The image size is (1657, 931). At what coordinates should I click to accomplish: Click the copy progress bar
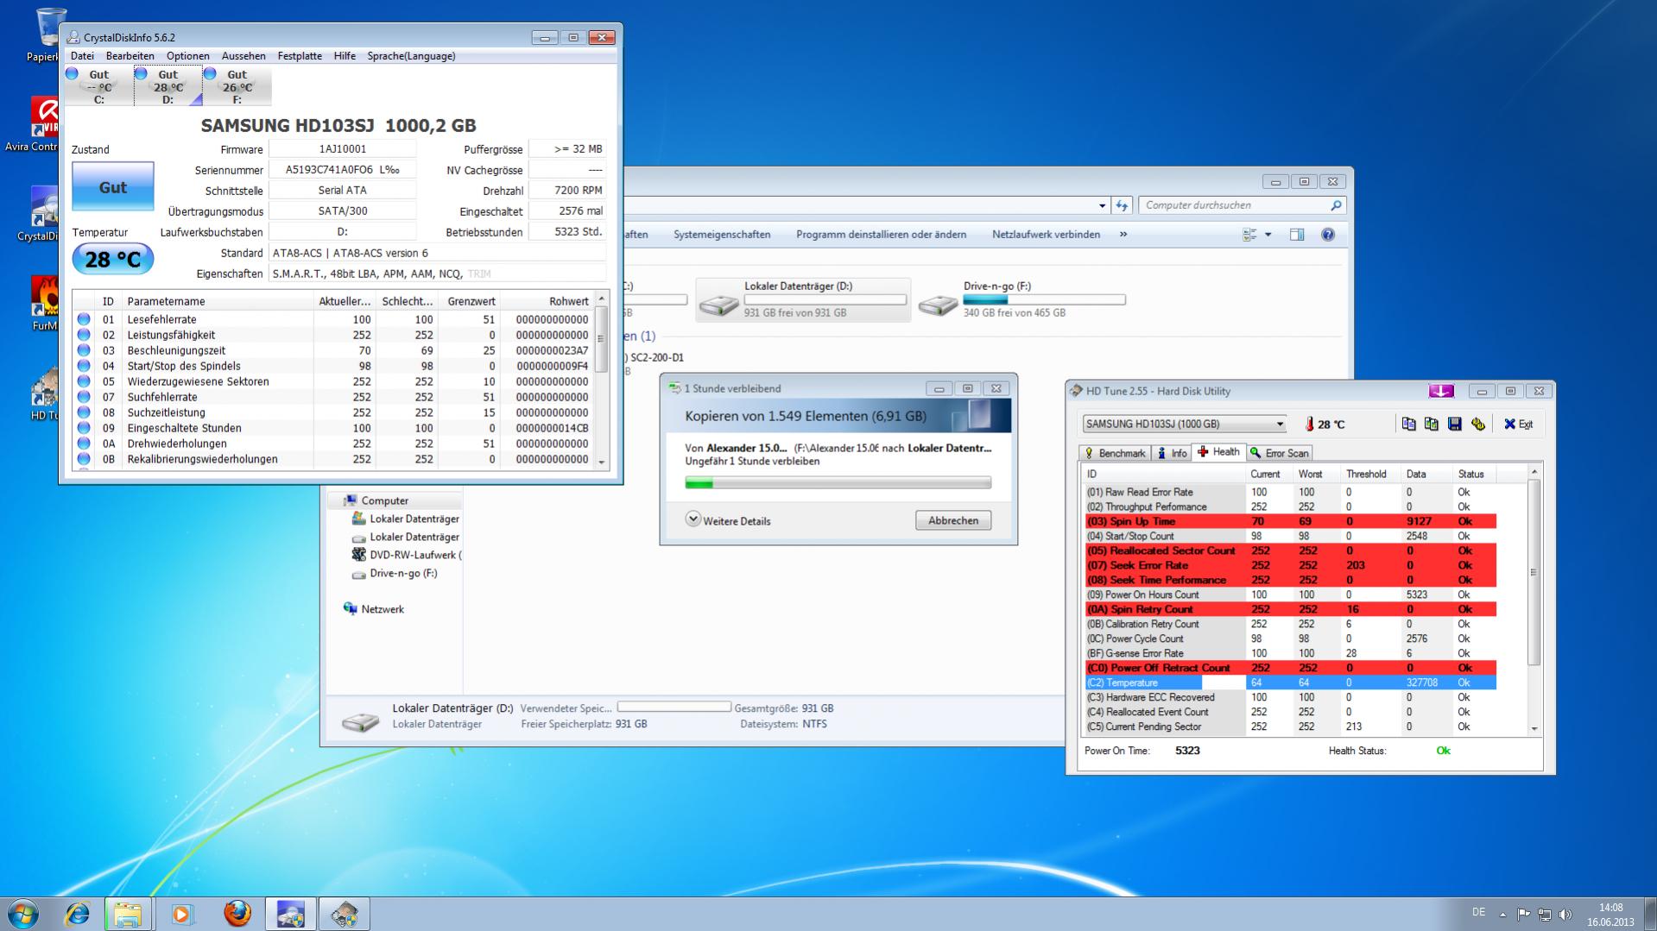pos(838,483)
